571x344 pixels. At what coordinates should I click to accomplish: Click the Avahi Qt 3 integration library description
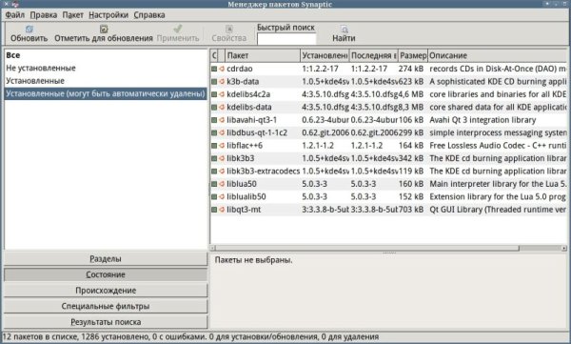click(482, 120)
